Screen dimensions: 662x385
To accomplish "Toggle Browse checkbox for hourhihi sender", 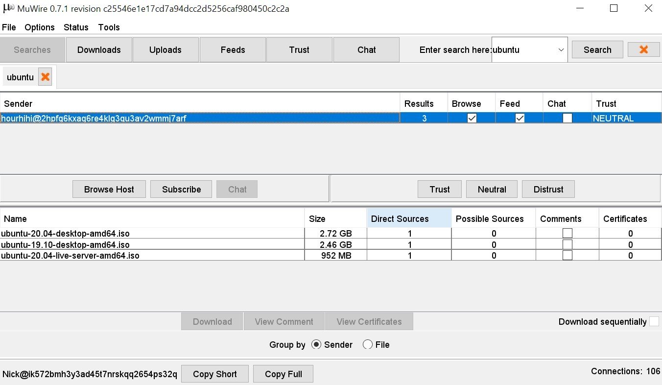I will tap(472, 118).
